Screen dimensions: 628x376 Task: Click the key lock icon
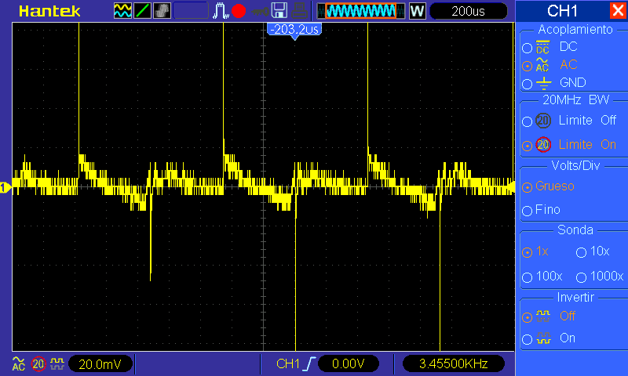click(260, 11)
